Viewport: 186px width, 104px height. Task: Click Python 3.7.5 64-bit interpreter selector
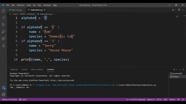point(9,99)
